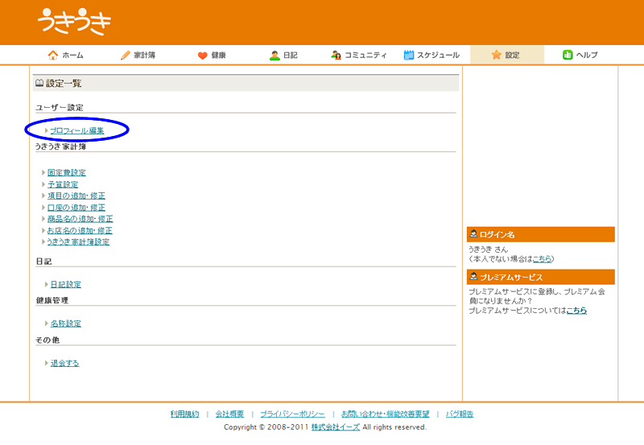
Task: Open 口座の追加・修正 link
Action: click(x=76, y=208)
